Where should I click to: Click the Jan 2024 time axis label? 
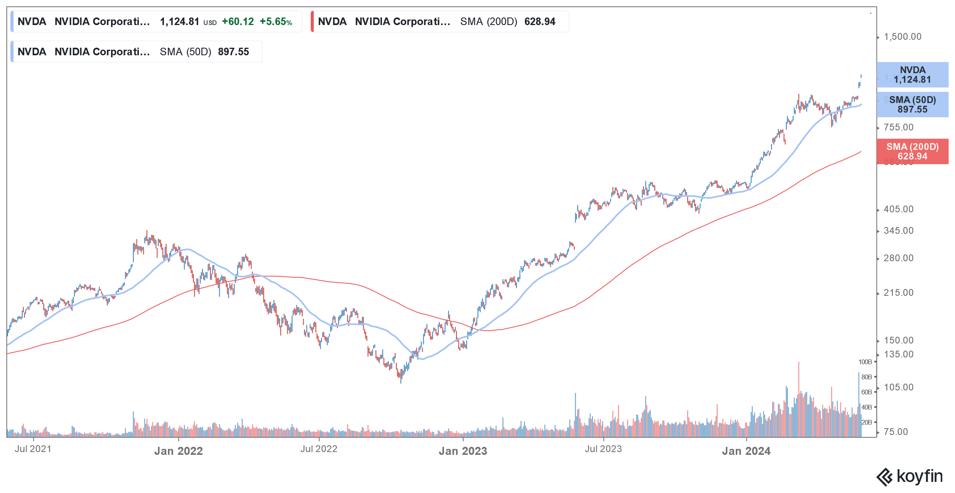click(x=746, y=451)
